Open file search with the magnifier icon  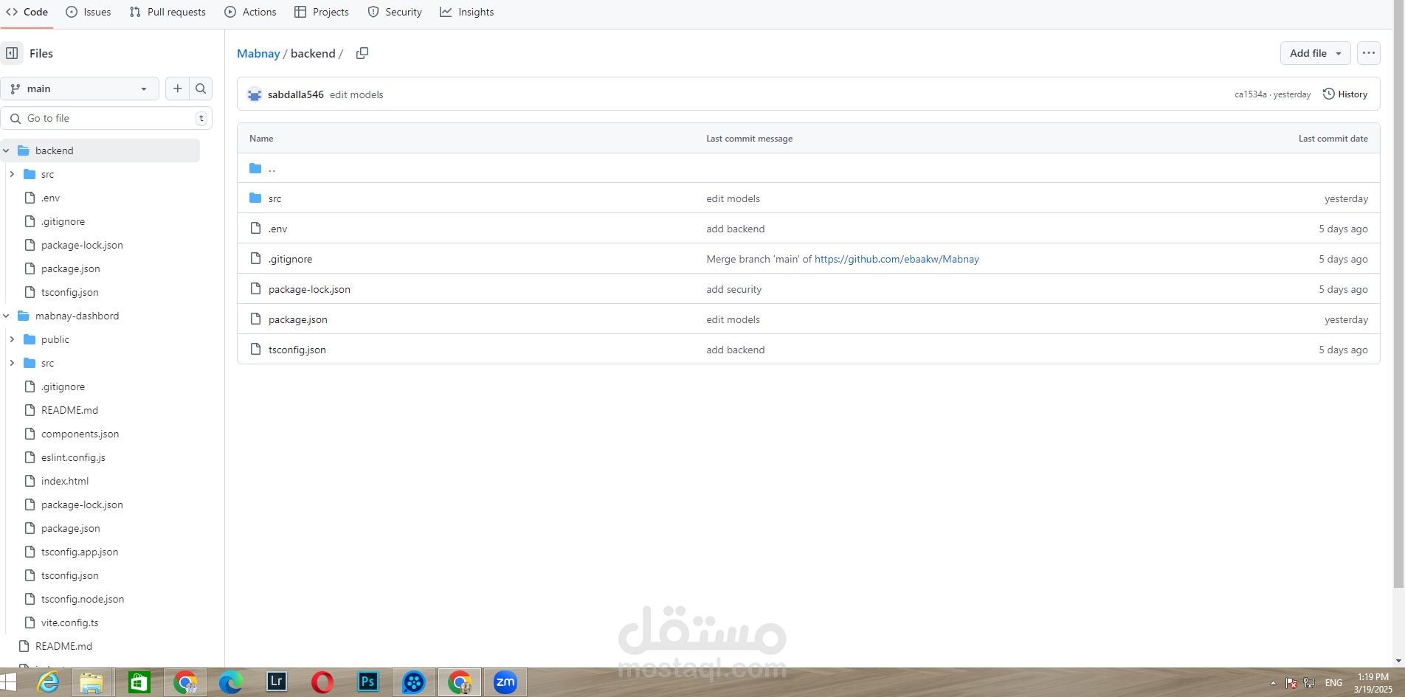coord(200,88)
